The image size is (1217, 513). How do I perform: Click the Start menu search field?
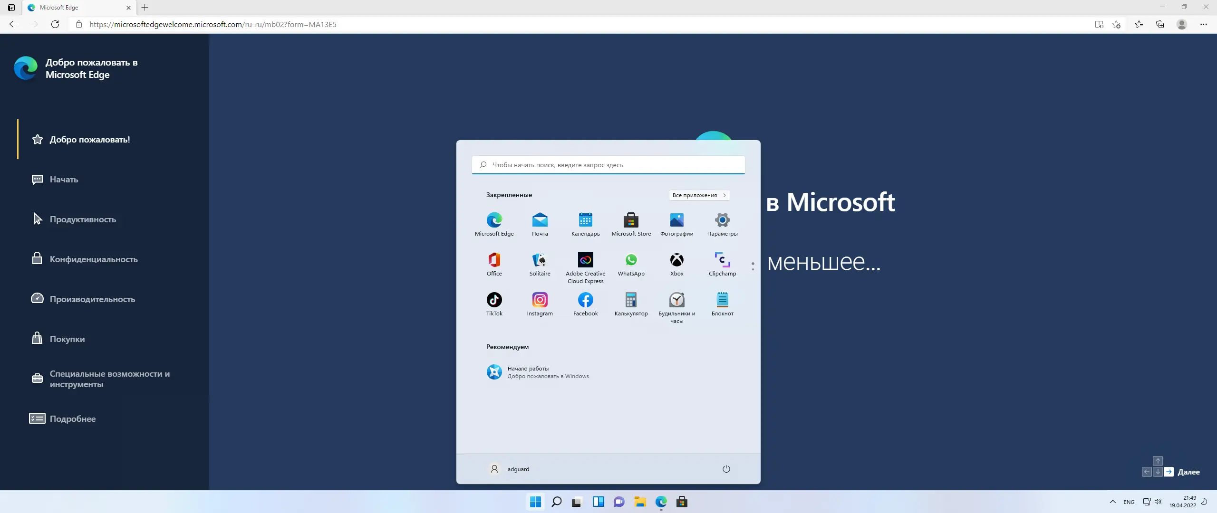pyautogui.click(x=608, y=165)
